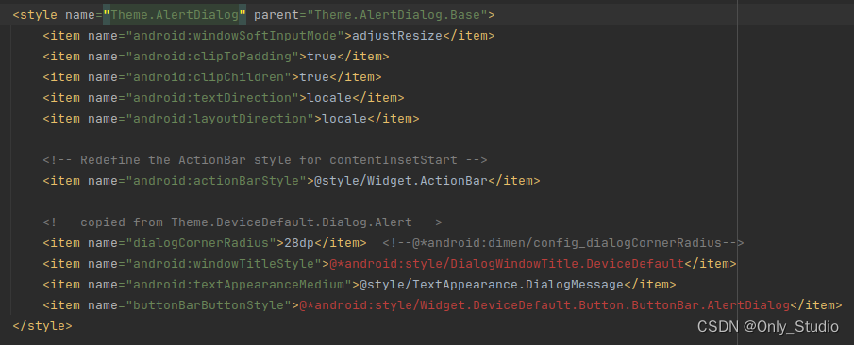Click the 28dp value

[299, 242]
